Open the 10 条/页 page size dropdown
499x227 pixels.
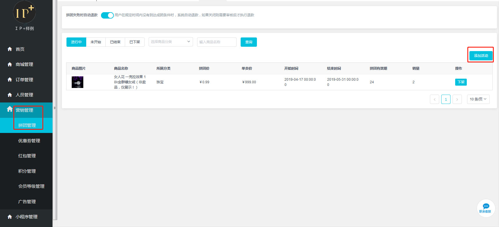(x=478, y=99)
